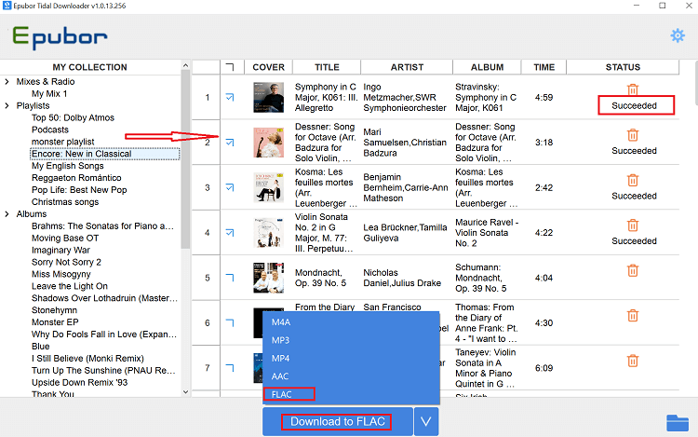Choose AAC from the format menu
Viewport: 698px width, 437px height.
[351, 376]
